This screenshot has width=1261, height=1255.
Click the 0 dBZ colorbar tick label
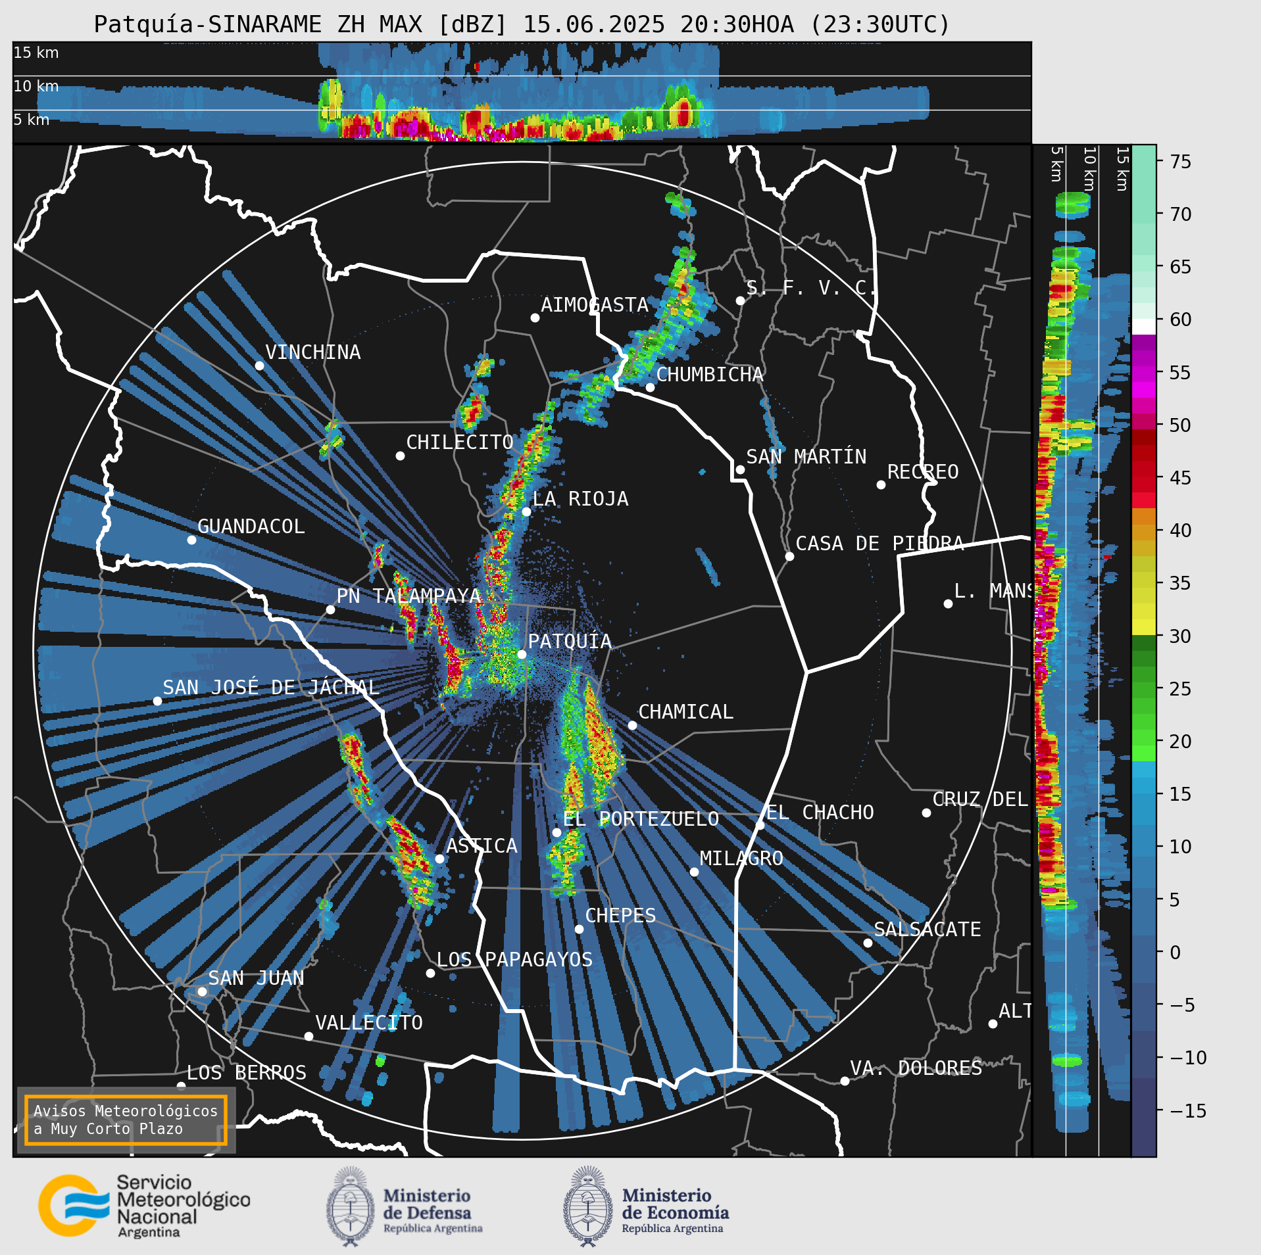(x=1175, y=953)
